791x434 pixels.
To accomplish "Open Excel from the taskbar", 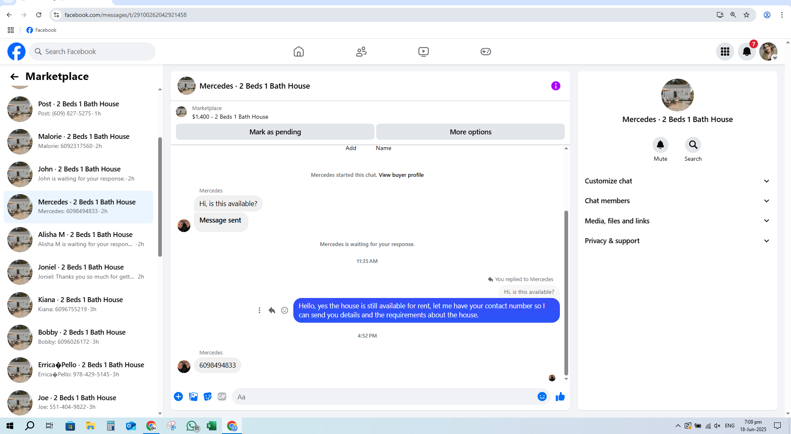I will click(x=212, y=426).
